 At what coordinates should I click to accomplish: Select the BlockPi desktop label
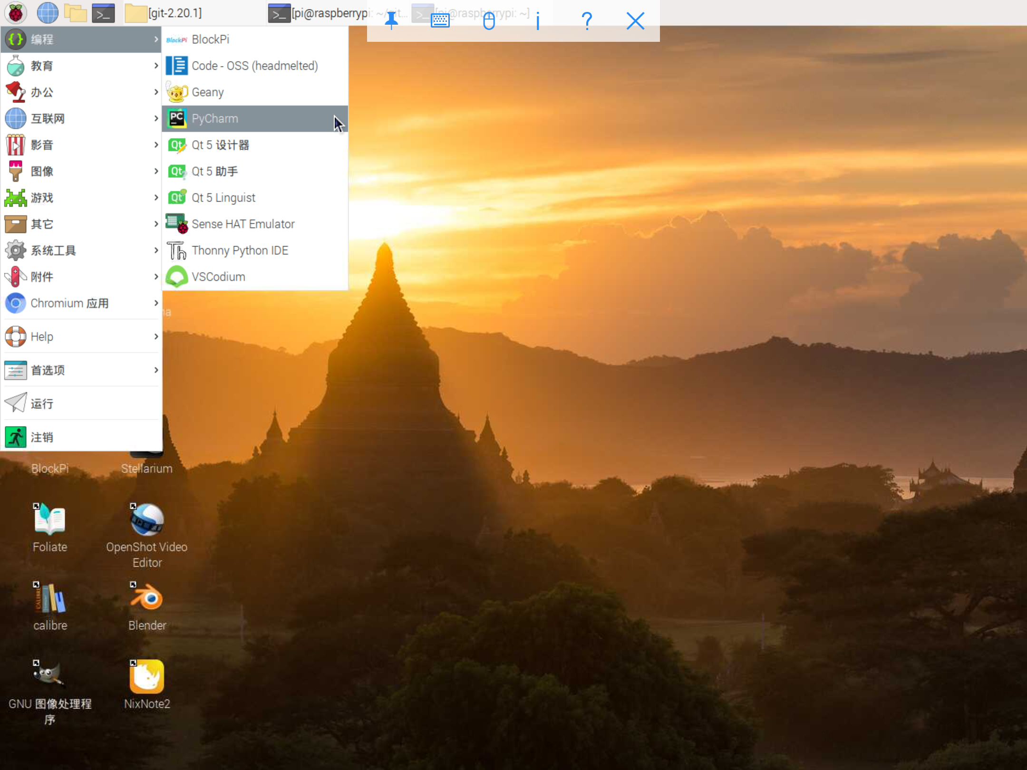tap(50, 468)
